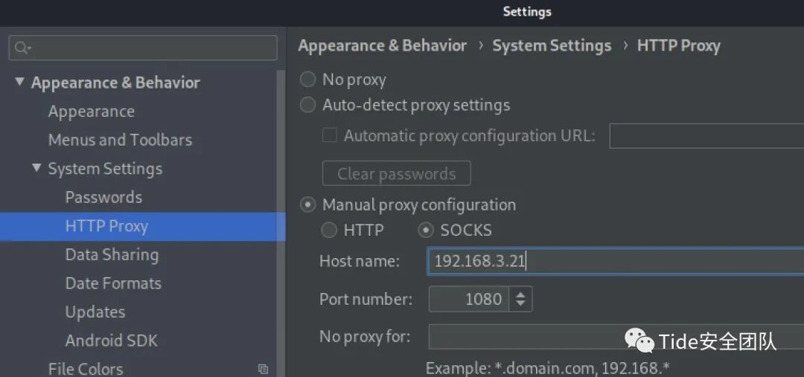Viewport: 804px width, 377px height.
Task: Click the search magnifier icon in settings
Action: click(x=22, y=48)
